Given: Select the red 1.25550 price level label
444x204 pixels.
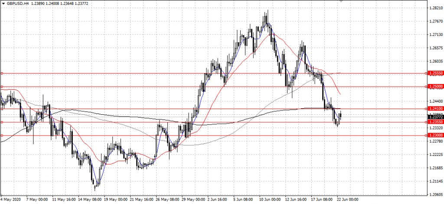Looking at the screenshot, I should [x=435, y=74].
